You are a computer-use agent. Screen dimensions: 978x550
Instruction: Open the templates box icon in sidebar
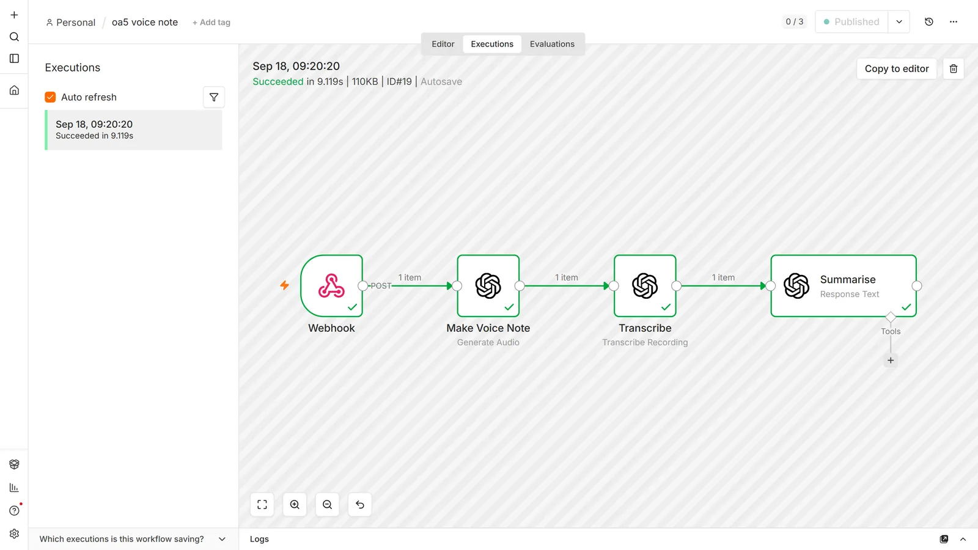pos(14,464)
